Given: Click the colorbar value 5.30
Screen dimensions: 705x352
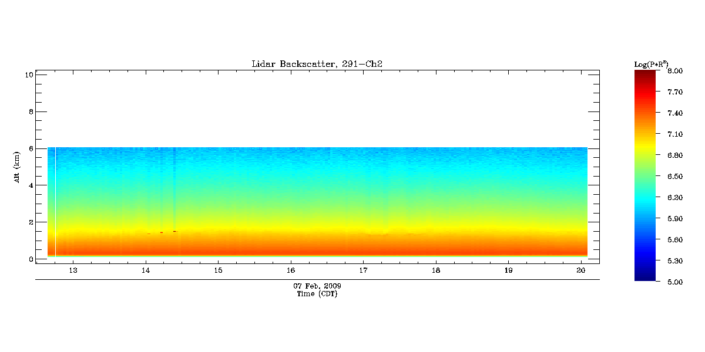Looking at the screenshot, I should point(674,261).
